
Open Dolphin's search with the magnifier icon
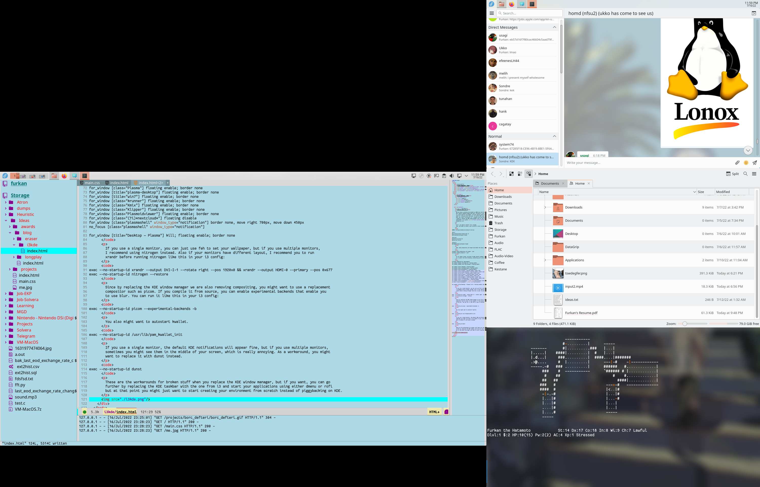[x=746, y=173]
